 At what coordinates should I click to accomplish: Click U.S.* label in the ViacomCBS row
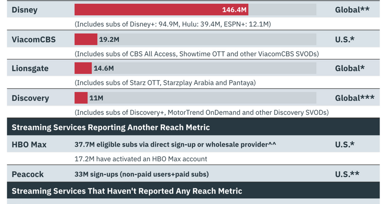[344, 39]
